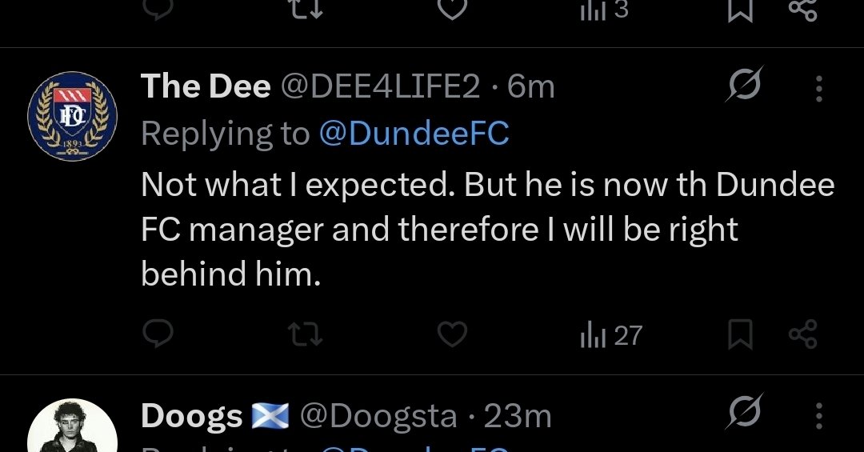Open Grok icon on The Dee's tweet
The width and height of the screenshot is (864, 452).
743,86
